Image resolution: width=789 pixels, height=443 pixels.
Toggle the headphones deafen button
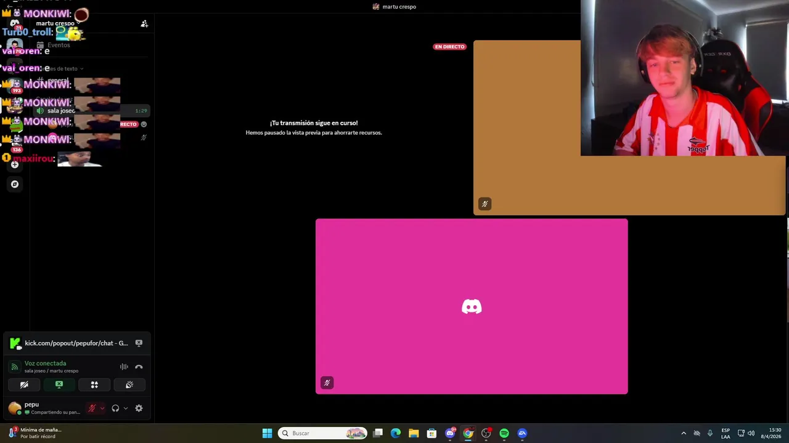115,408
